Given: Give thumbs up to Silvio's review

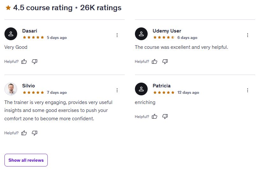Looking at the screenshot, I should click(24, 133).
